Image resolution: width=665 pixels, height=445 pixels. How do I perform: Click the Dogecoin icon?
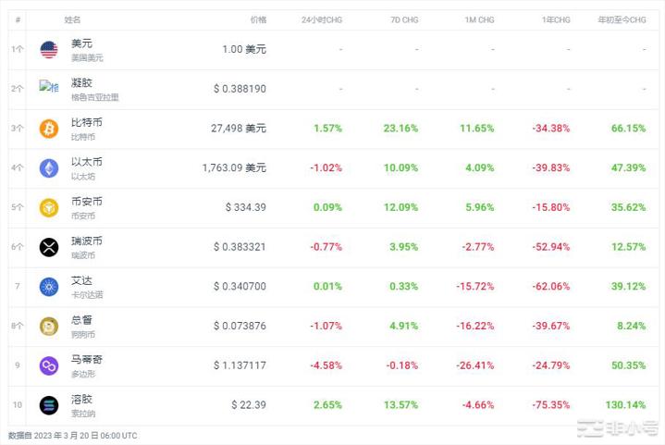[x=49, y=327]
